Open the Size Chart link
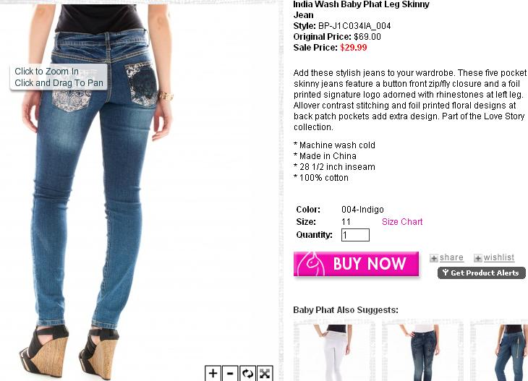528x381 pixels. [x=402, y=222]
